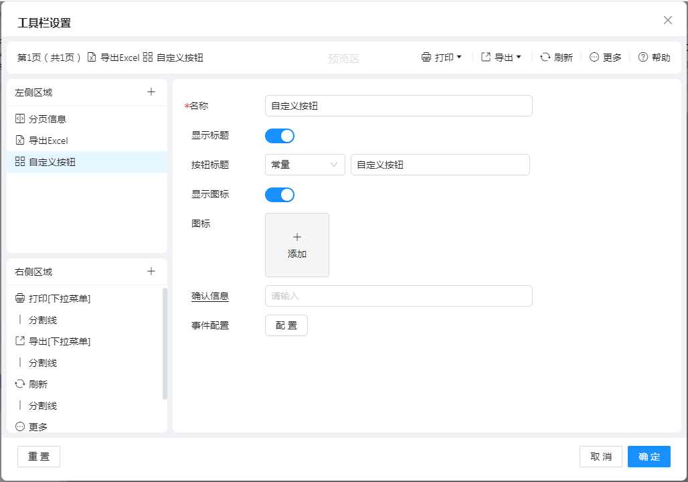Click the 确认信息 input field
The height and width of the screenshot is (482, 688).
pos(398,296)
